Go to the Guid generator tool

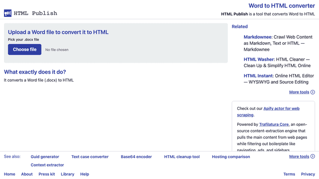click(45, 157)
